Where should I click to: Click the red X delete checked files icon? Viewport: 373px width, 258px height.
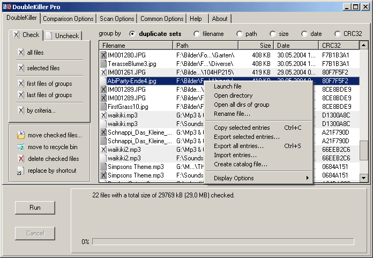tap(21, 159)
